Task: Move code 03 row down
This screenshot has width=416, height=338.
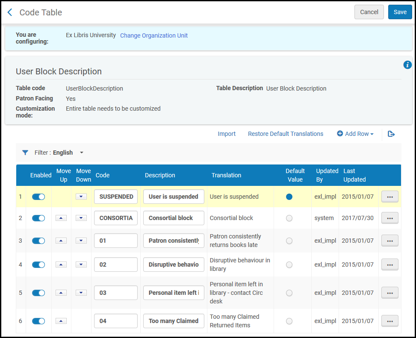Action: point(81,293)
